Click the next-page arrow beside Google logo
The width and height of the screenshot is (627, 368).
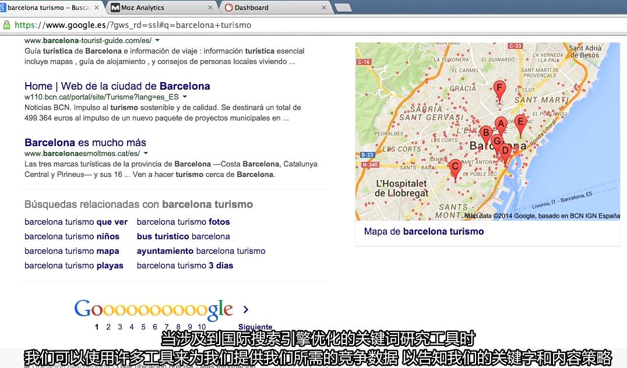click(245, 309)
